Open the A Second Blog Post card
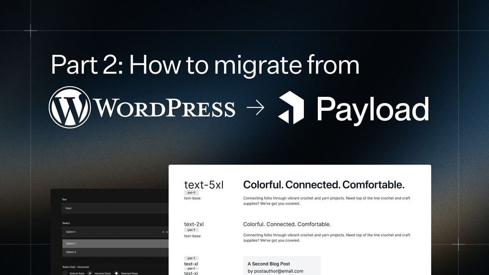The width and height of the screenshot is (489, 275). (269, 264)
